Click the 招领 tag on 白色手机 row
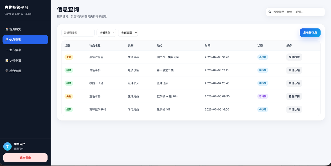 tap(69, 70)
